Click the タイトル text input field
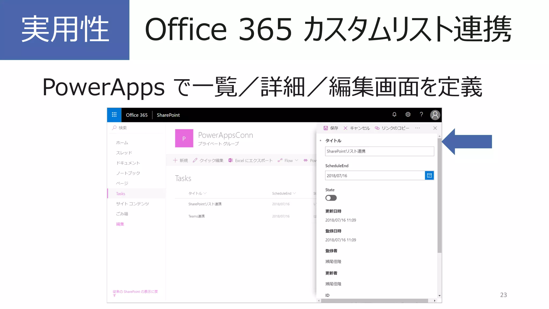This screenshot has height=309, width=549. tap(380, 151)
